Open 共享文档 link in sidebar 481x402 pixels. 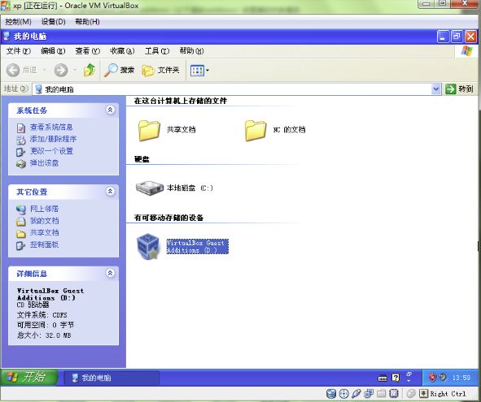pyautogui.click(x=44, y=232)
